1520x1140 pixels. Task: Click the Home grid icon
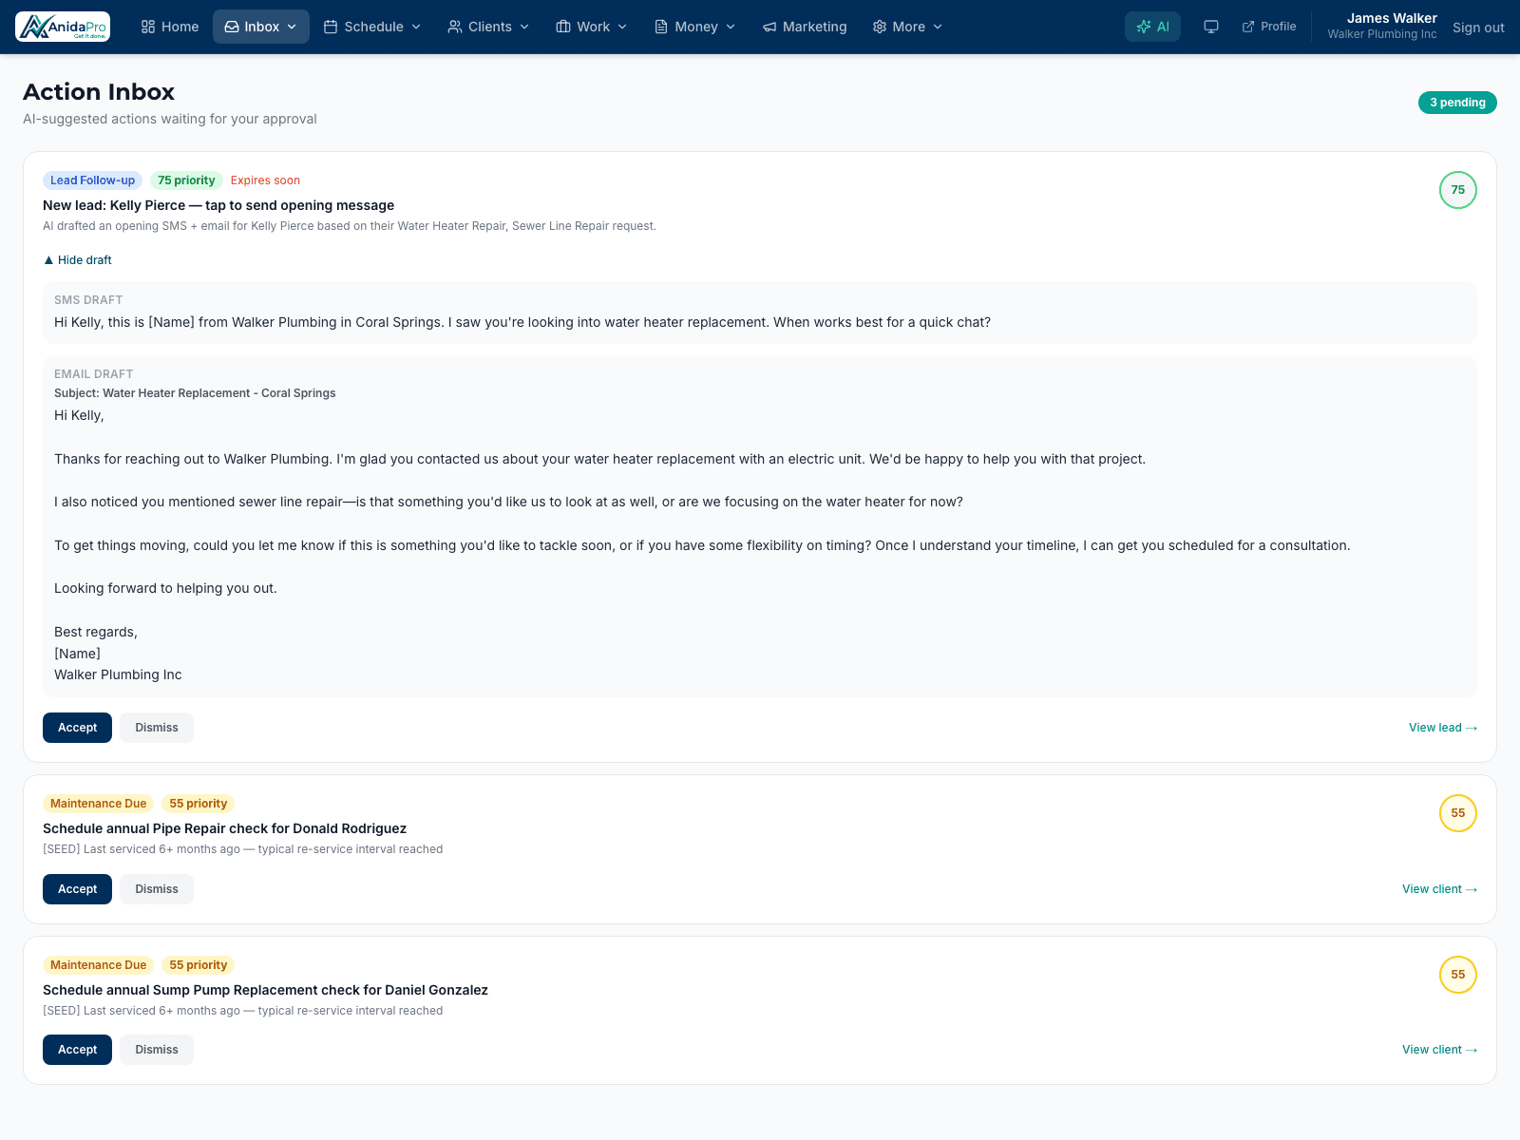click(x=148, y=27)
